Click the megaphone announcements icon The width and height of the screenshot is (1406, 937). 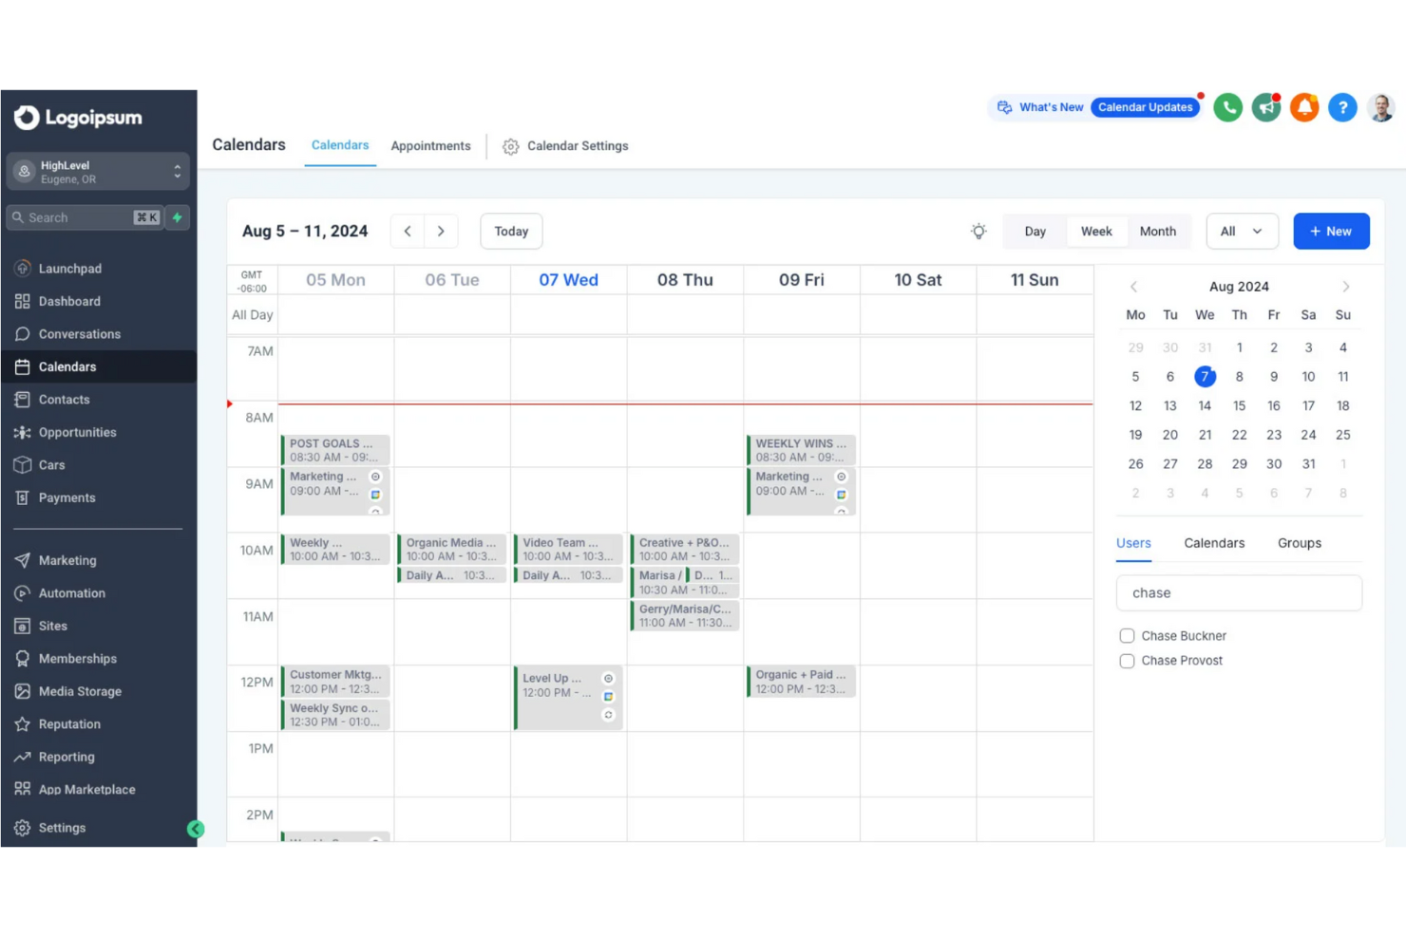point(1265,107)
